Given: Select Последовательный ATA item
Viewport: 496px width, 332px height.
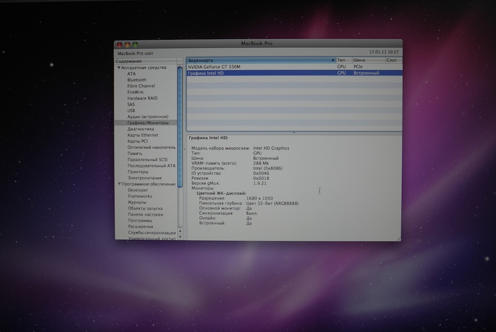Looking at the screenshot, I should [x=151, y=166].
